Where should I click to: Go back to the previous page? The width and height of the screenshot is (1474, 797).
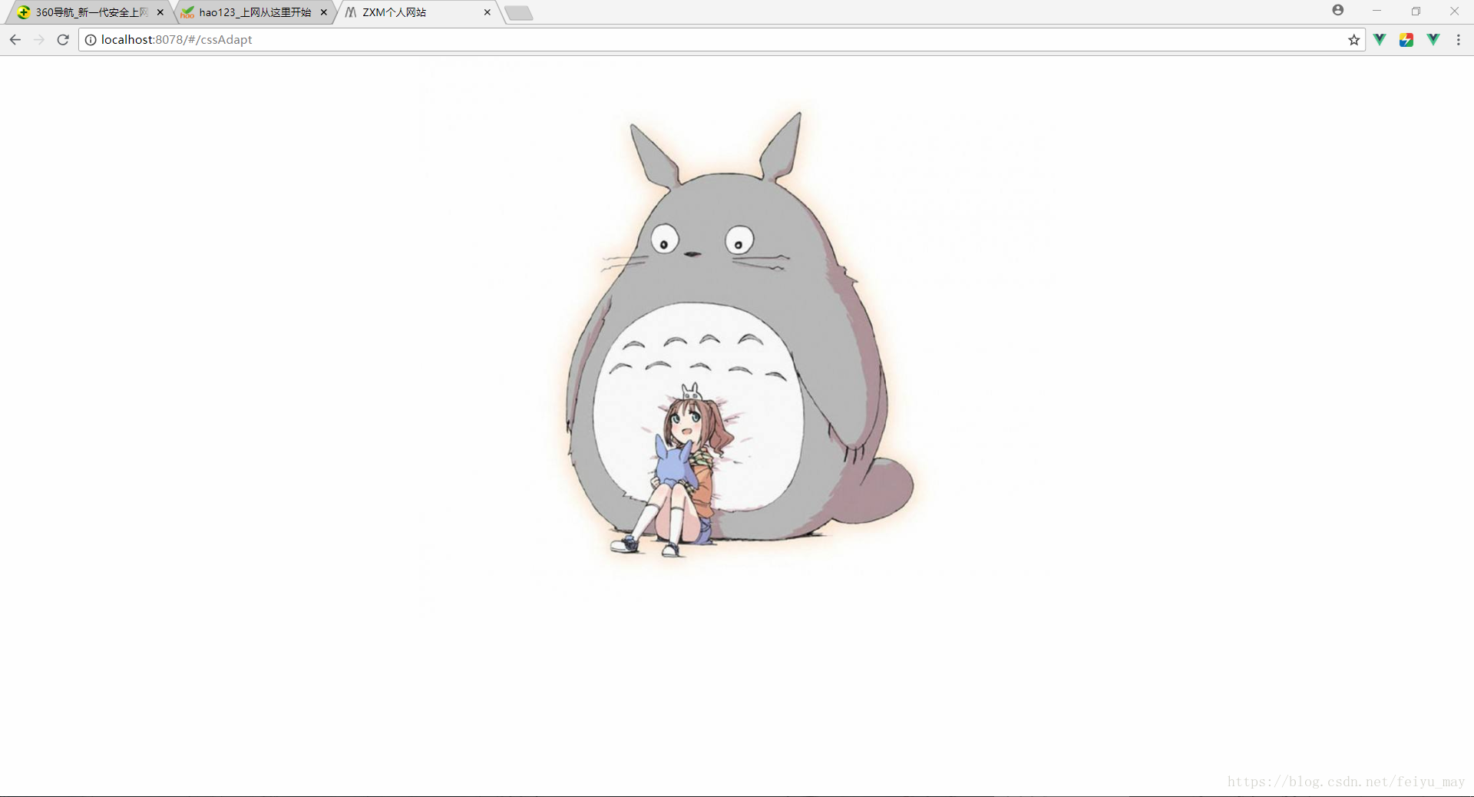tap(15, 40)
